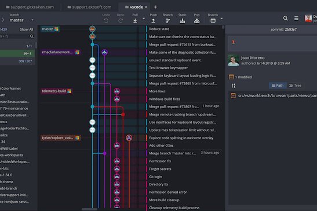Click Joao Moreno's author avatar
317x211 pixels.
click(x=233, y=60)
